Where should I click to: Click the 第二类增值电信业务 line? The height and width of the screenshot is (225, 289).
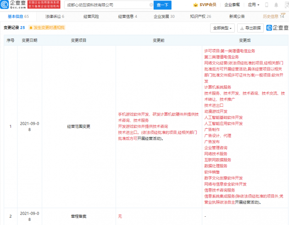[x=222, y=57]
